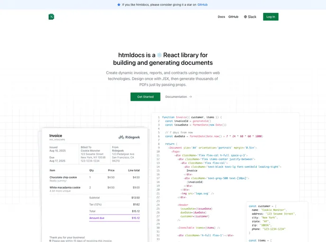This screenshot has width=326, height=242.
Task: Click the arrow icon beside Documentation
Action: 190,96
